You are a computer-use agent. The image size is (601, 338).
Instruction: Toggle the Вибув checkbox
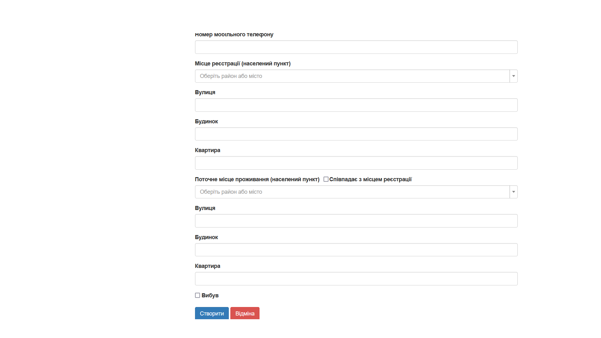click(x=198, y=295)
